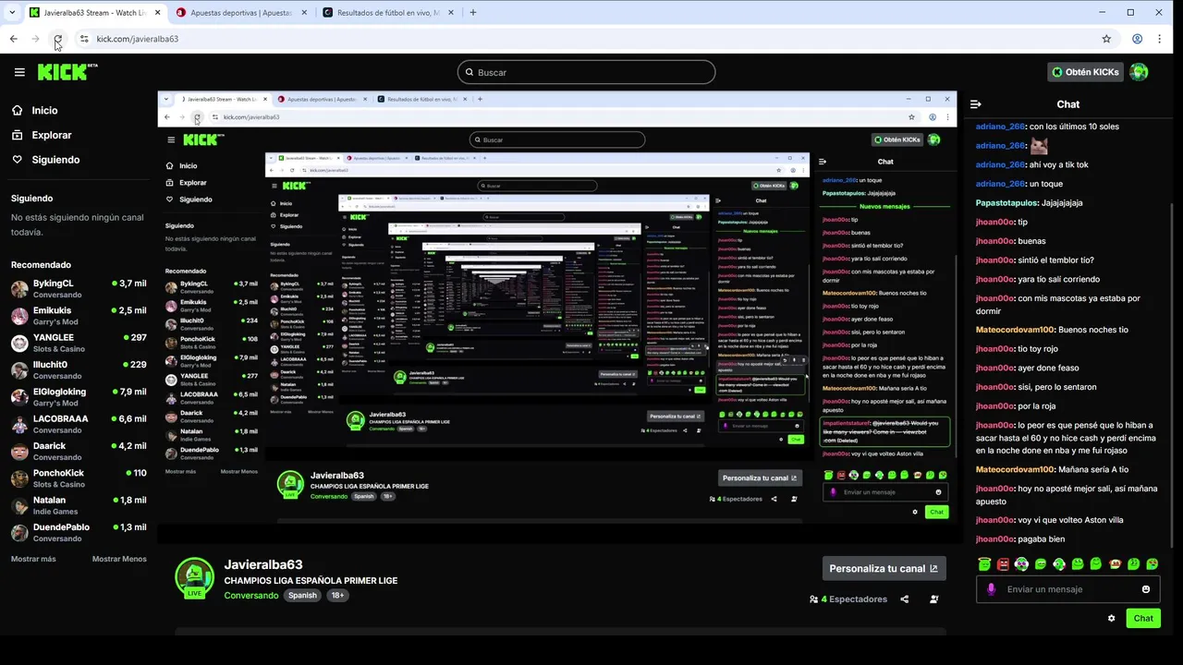
Task: Click Personaliza tu canal button
Action: [x=884, y=568]
